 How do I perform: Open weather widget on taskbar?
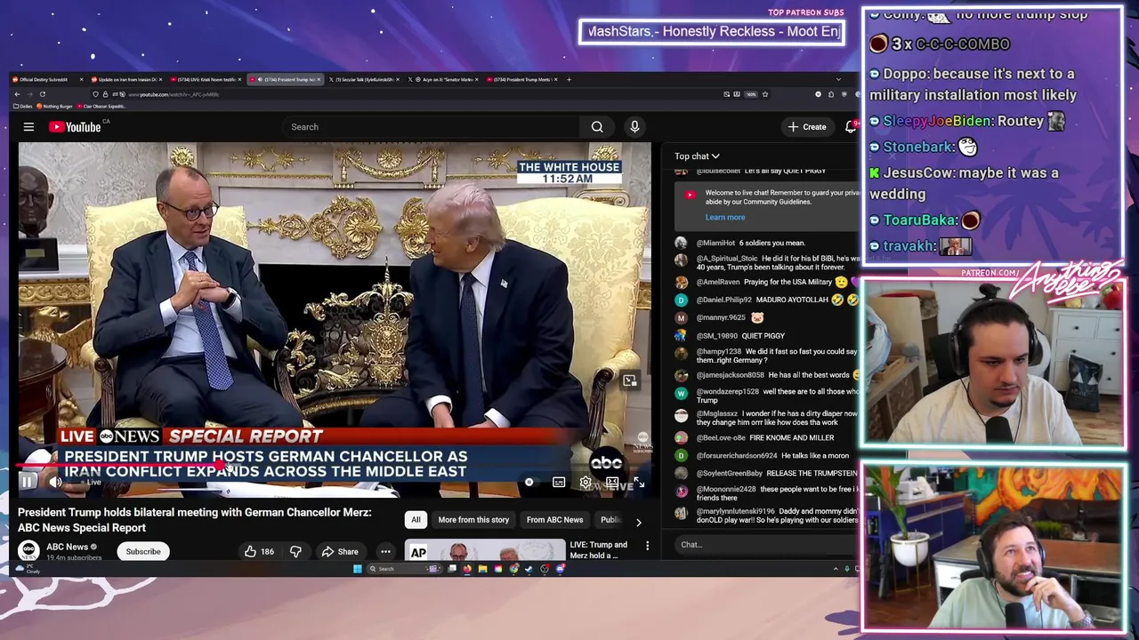pyautogui.click(x=27, y=569)
